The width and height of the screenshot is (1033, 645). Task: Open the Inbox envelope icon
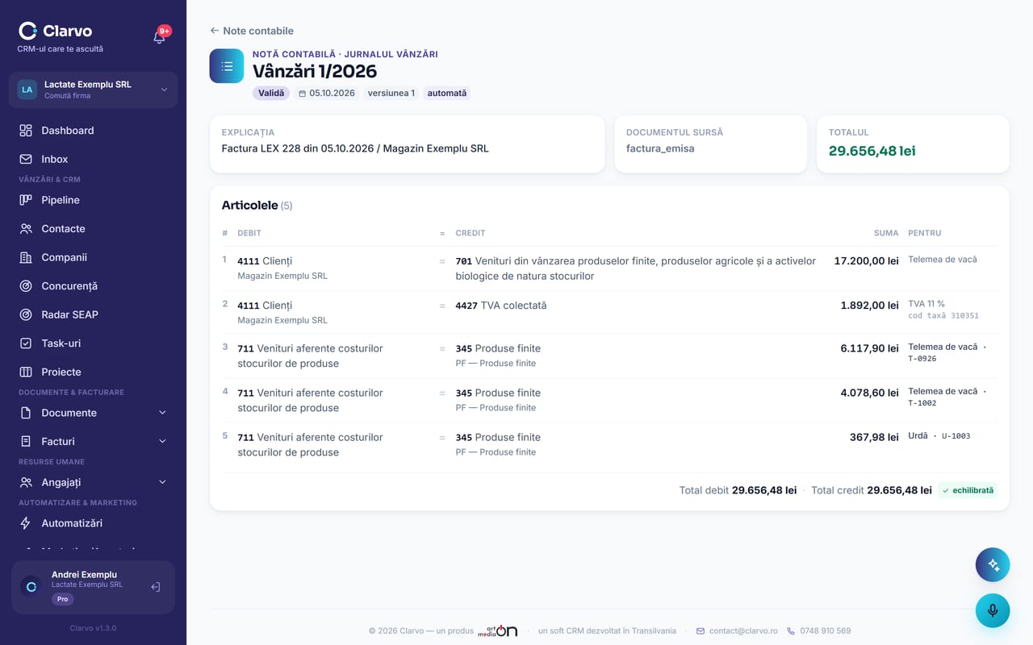point(26,160)
